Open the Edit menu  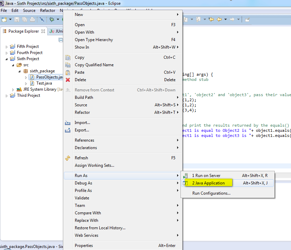click(x=15, y=11)
